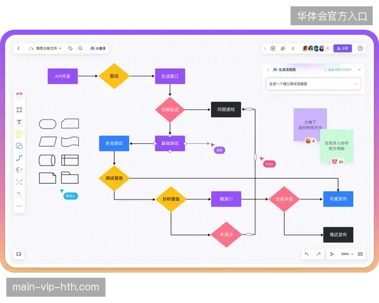Select the pen drawing tool
The height and width of the screenshot is (303, 379).
19,170
